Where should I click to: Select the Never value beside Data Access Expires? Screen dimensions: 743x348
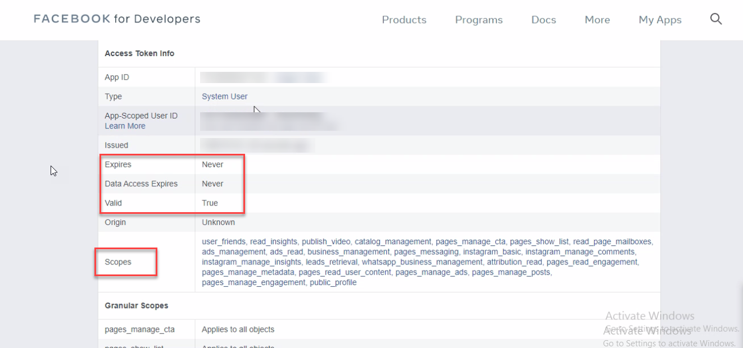212,184
